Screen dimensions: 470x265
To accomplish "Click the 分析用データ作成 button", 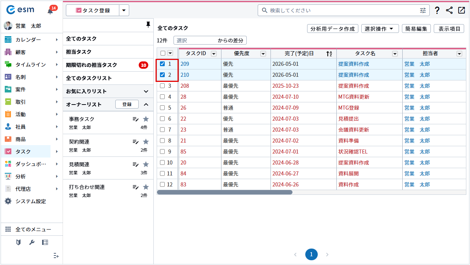I will pos(332,29).
